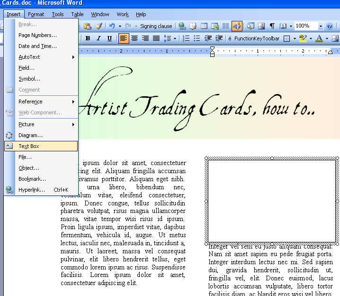Click inside the empty text box
Image resolution: width=340 pixels, height=296 pixels.
pyautogui.click(x=272, y=201)
